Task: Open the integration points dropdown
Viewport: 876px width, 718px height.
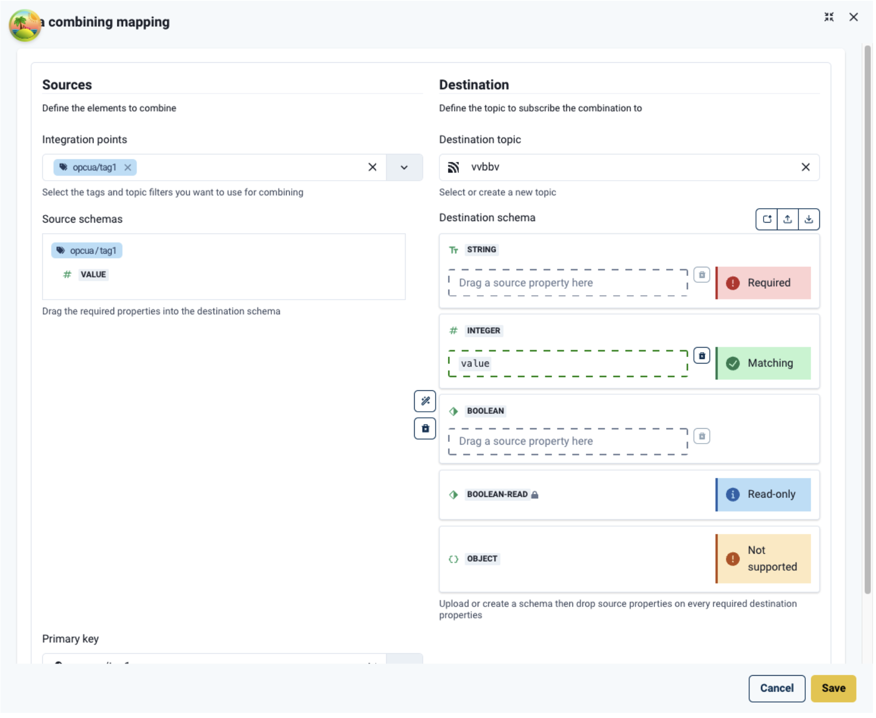Action: tap(404, 167)
